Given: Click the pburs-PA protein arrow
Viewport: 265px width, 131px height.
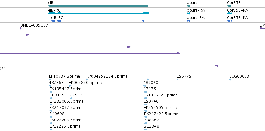Looking at the screenshot, I should click(188, 21).
